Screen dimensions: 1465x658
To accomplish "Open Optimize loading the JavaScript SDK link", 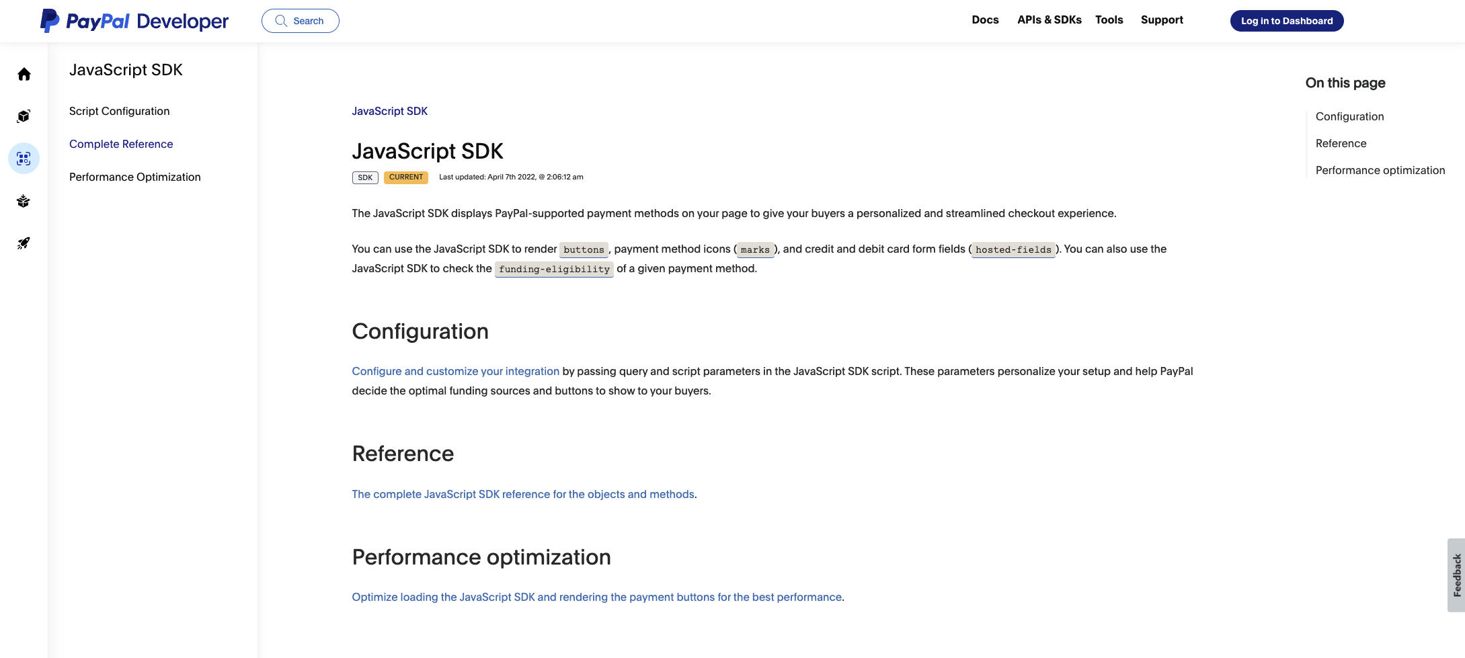I will coord(597,597).
